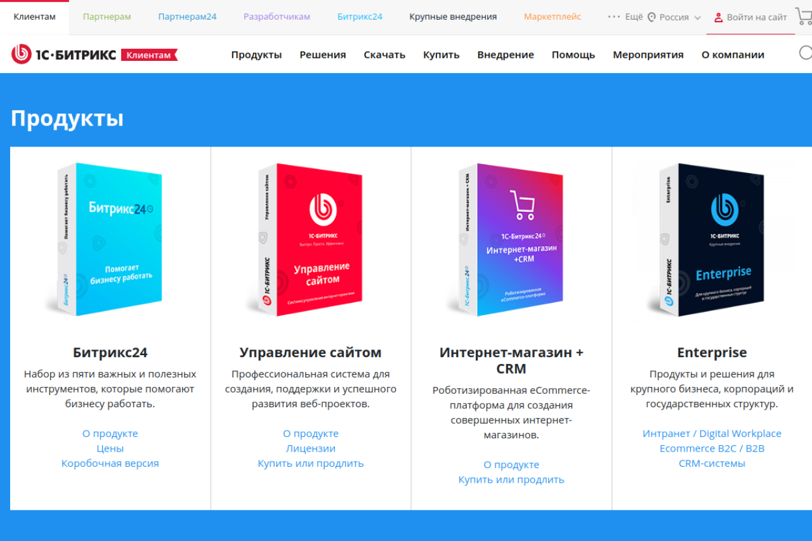The image size is (812, 541).
Task: Switch to the Партнерам tab
Action: (x=107, y=16)
